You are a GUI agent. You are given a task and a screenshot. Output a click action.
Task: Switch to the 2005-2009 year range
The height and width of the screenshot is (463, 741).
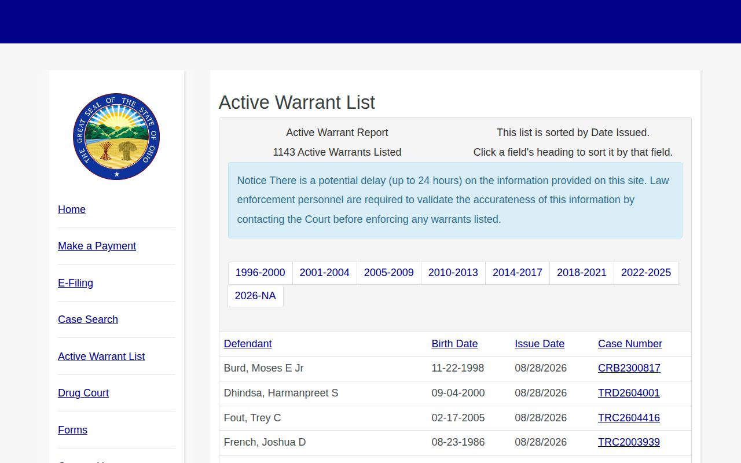(389, 273)
